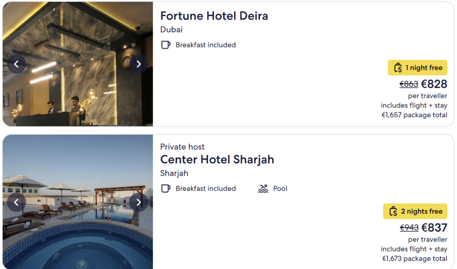Click the Dubai location text under Fortune Hotel Deira
This screenshot has width=457, height=269.
tap(170, 29)
